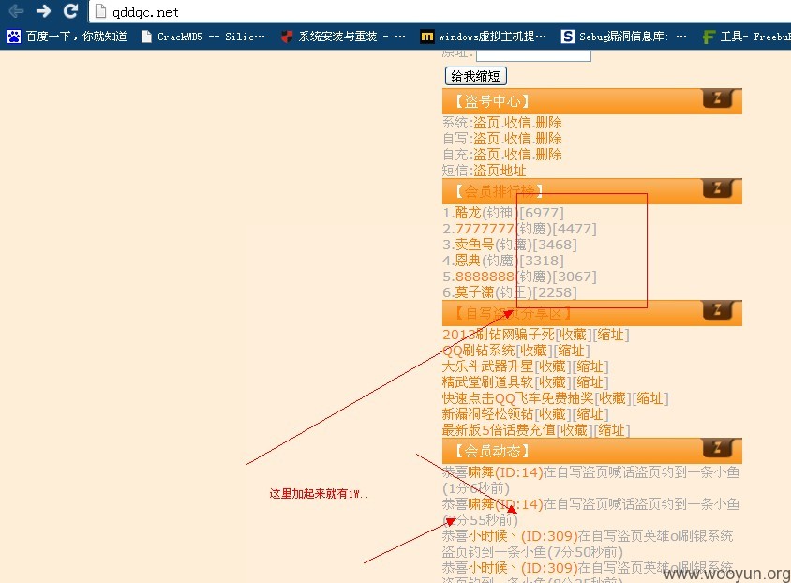This screenshot has width=791, height=583.
Task: Open the 工具- Freebuf bookmark
Action: click(x=747, y=37)
